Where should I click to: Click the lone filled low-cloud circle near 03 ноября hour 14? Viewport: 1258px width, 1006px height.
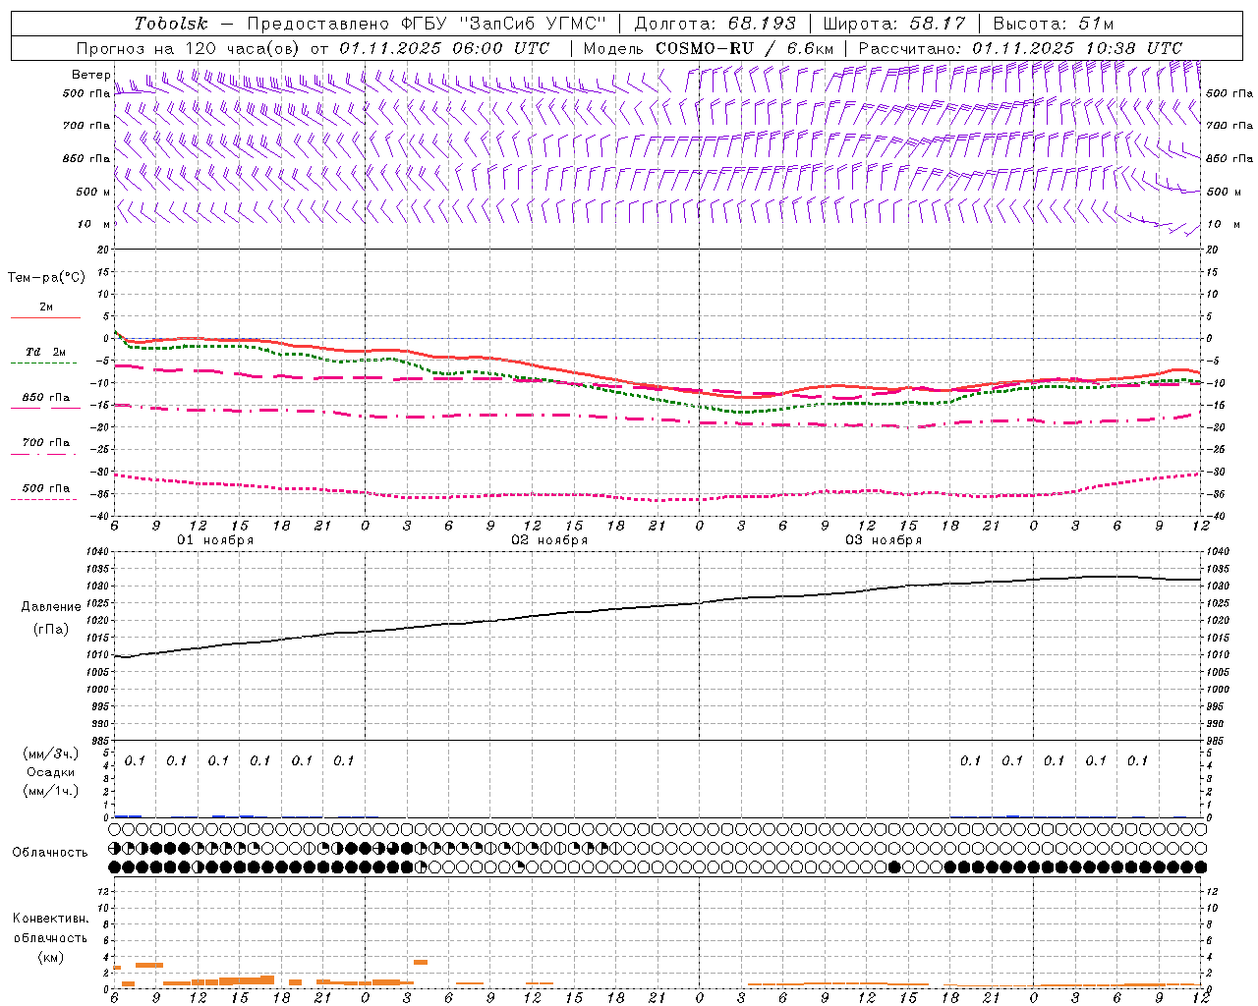[894, 866]
